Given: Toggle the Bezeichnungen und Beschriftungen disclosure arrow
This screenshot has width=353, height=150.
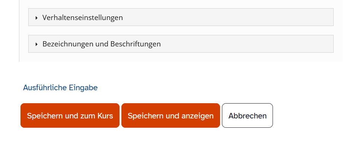Looking at the screenshot, I should coord(36,44).
